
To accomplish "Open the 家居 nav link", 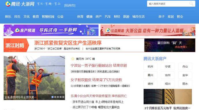I will [170, 17].
